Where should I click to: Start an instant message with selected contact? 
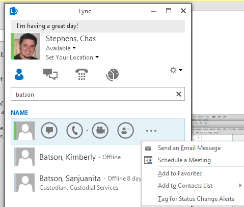[49, 131]
